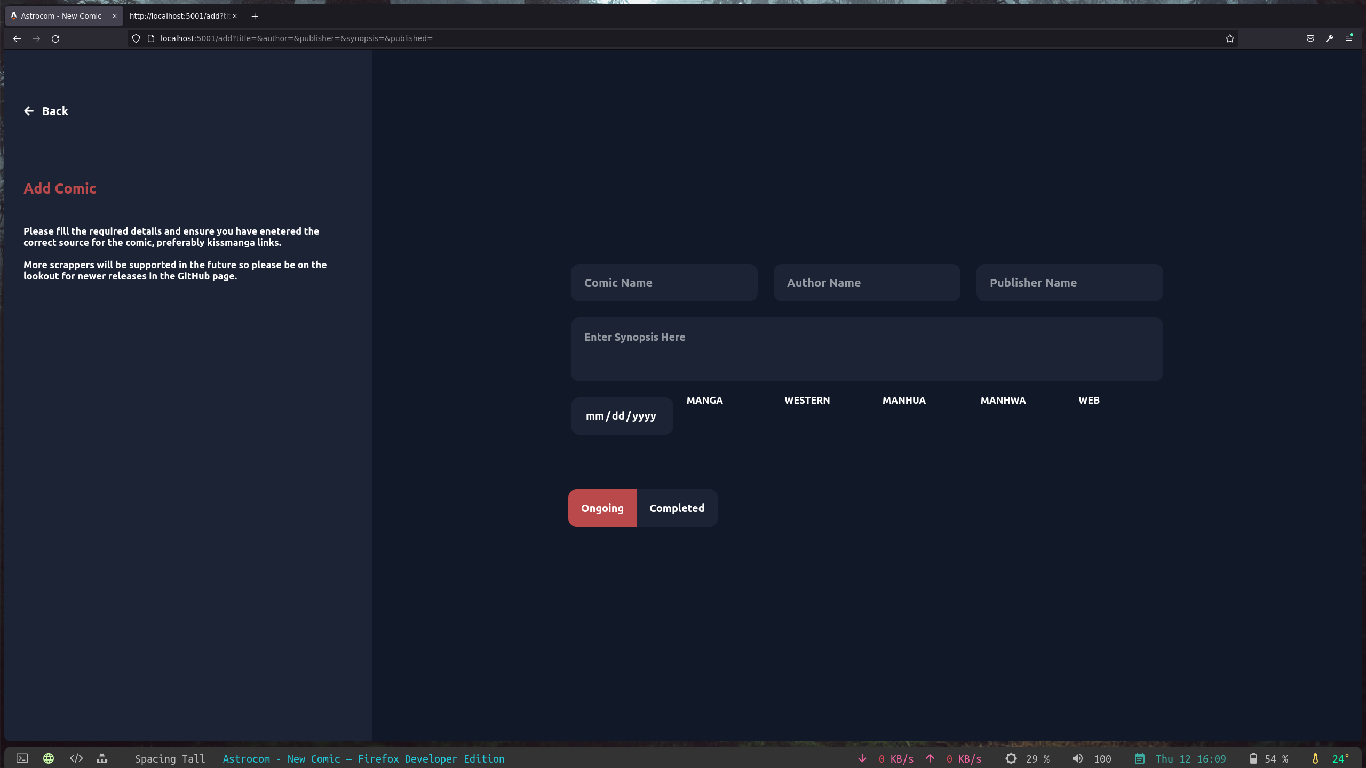Open developer tools wrench icon
1366x768 pixels.
point(1330,38)
